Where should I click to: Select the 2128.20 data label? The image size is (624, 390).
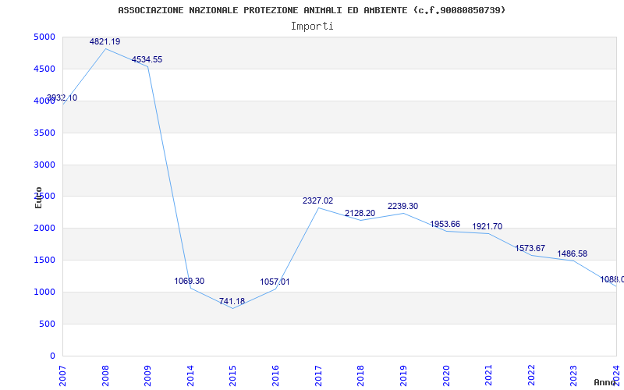click(x=360, y=213)
